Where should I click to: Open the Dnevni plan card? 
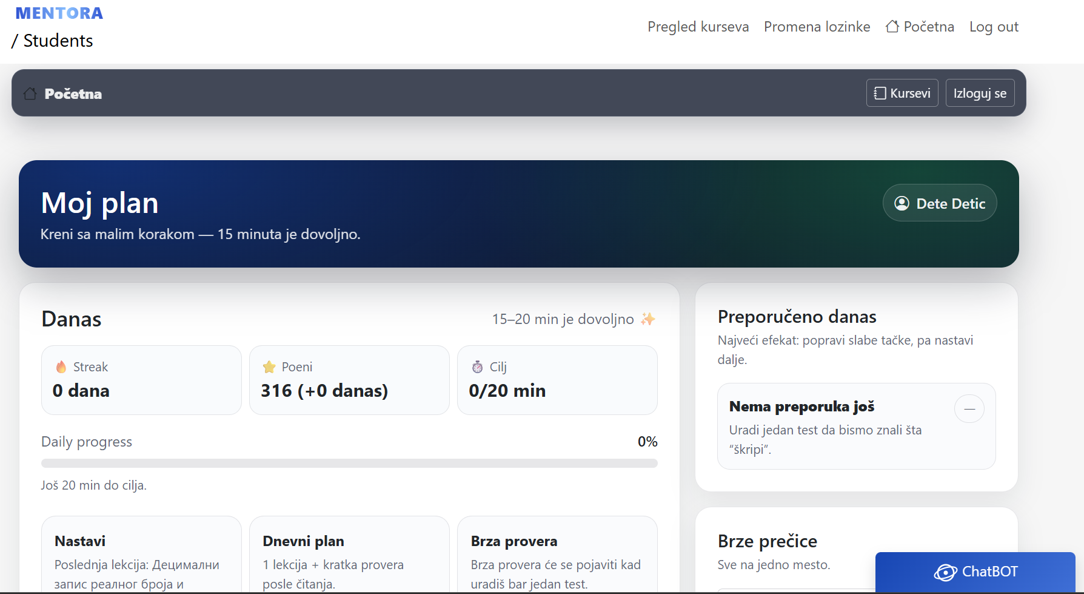pos(349,555)
